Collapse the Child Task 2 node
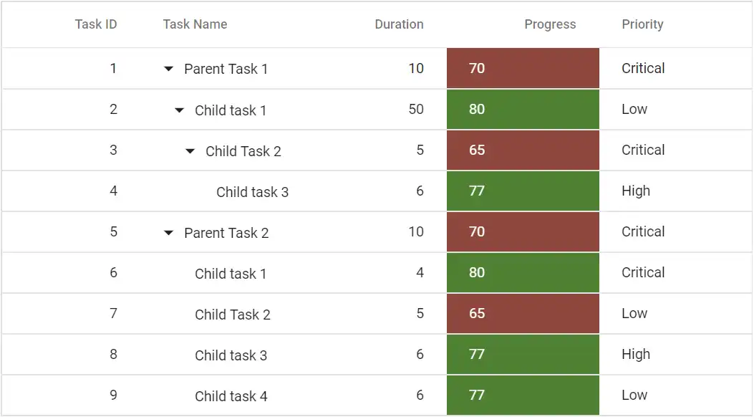The width and height of the screenshot is (754, 417). point(190,150)
